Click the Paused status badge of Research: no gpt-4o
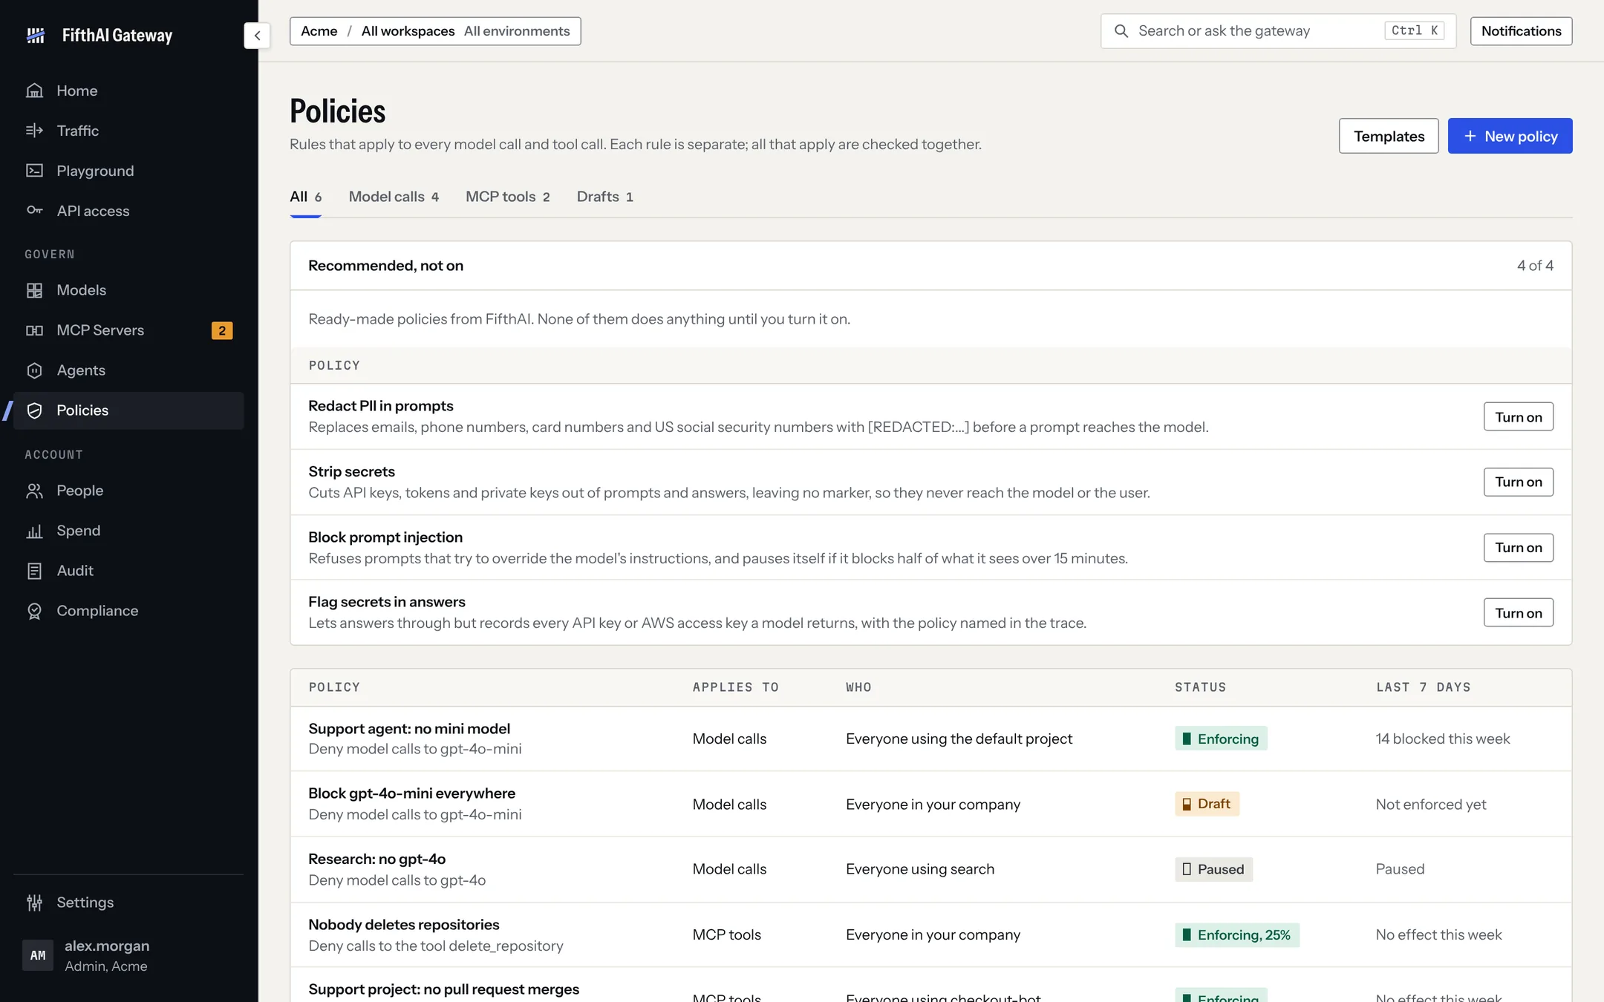The image size is (1604, 1002). [x=1213, y=869]
